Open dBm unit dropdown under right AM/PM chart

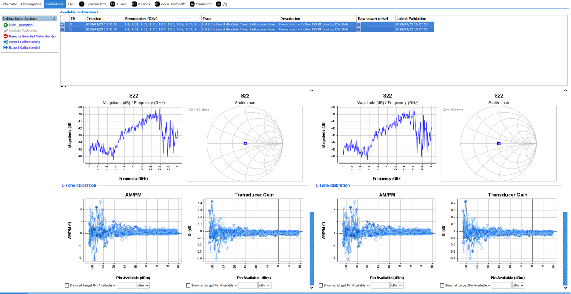[x=397, y=286]
